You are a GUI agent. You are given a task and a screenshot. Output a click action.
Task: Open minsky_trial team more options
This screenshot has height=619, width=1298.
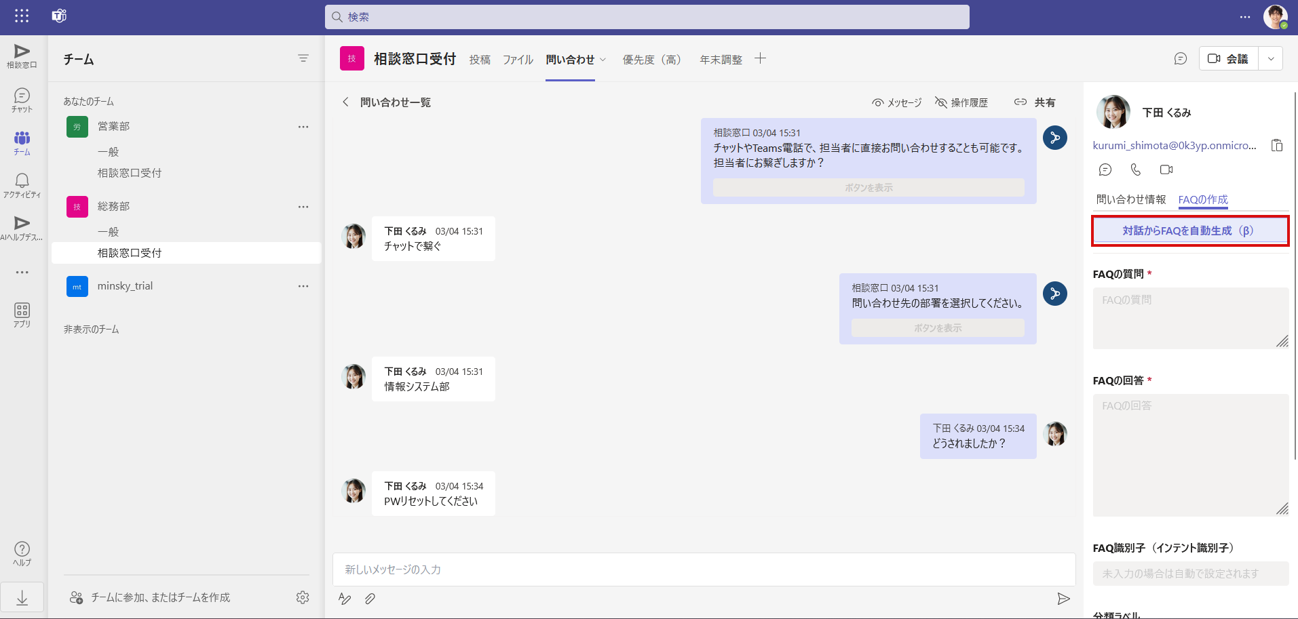[303, 286]
